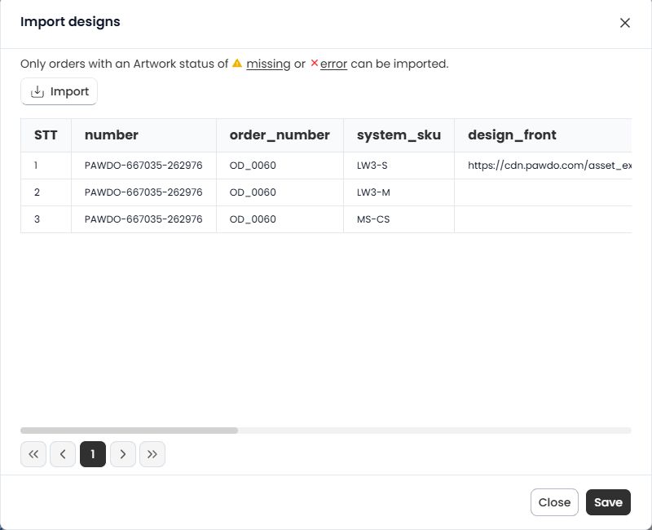Image resolution: width=652 pixels, height=530 pixels.
Task: Click the Save button
Action: coord(608,502)
